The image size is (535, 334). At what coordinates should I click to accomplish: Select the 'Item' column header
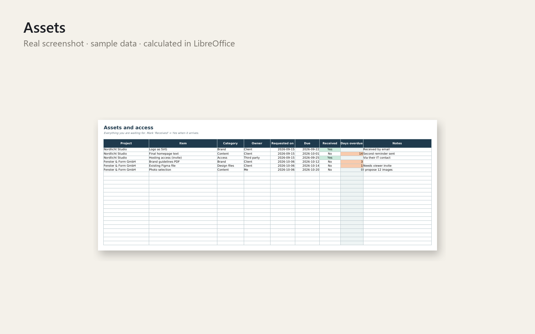[x=183, y=143]
